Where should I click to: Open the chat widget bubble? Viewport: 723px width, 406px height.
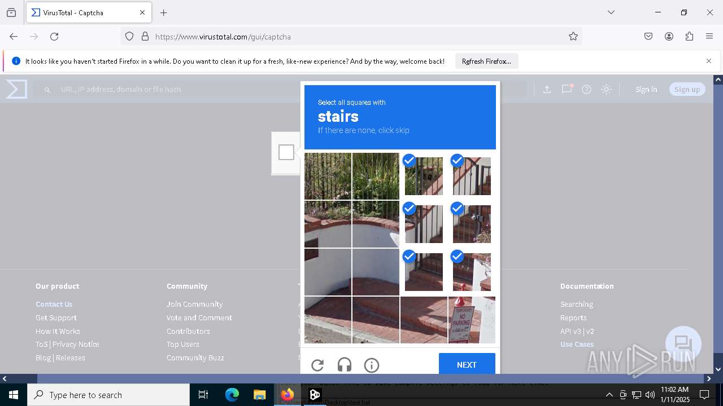pyautogui.click(x=683, y=344)
